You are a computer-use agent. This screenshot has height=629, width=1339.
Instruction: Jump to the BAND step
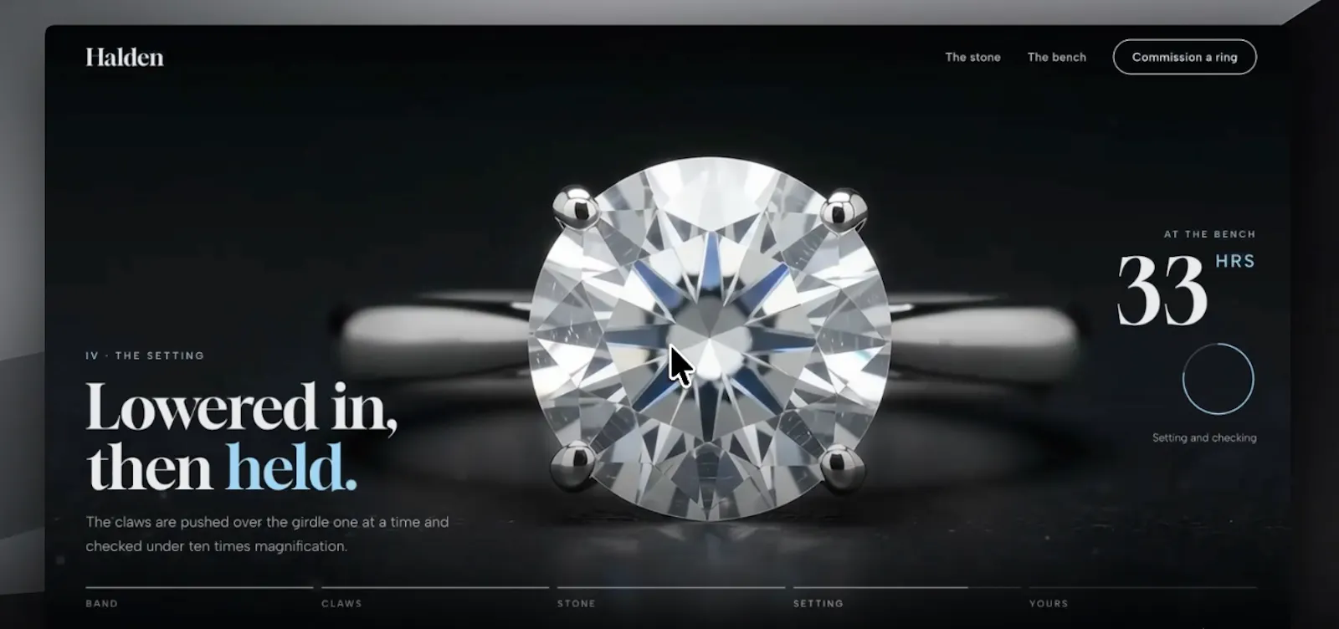[x=199, y=597]
